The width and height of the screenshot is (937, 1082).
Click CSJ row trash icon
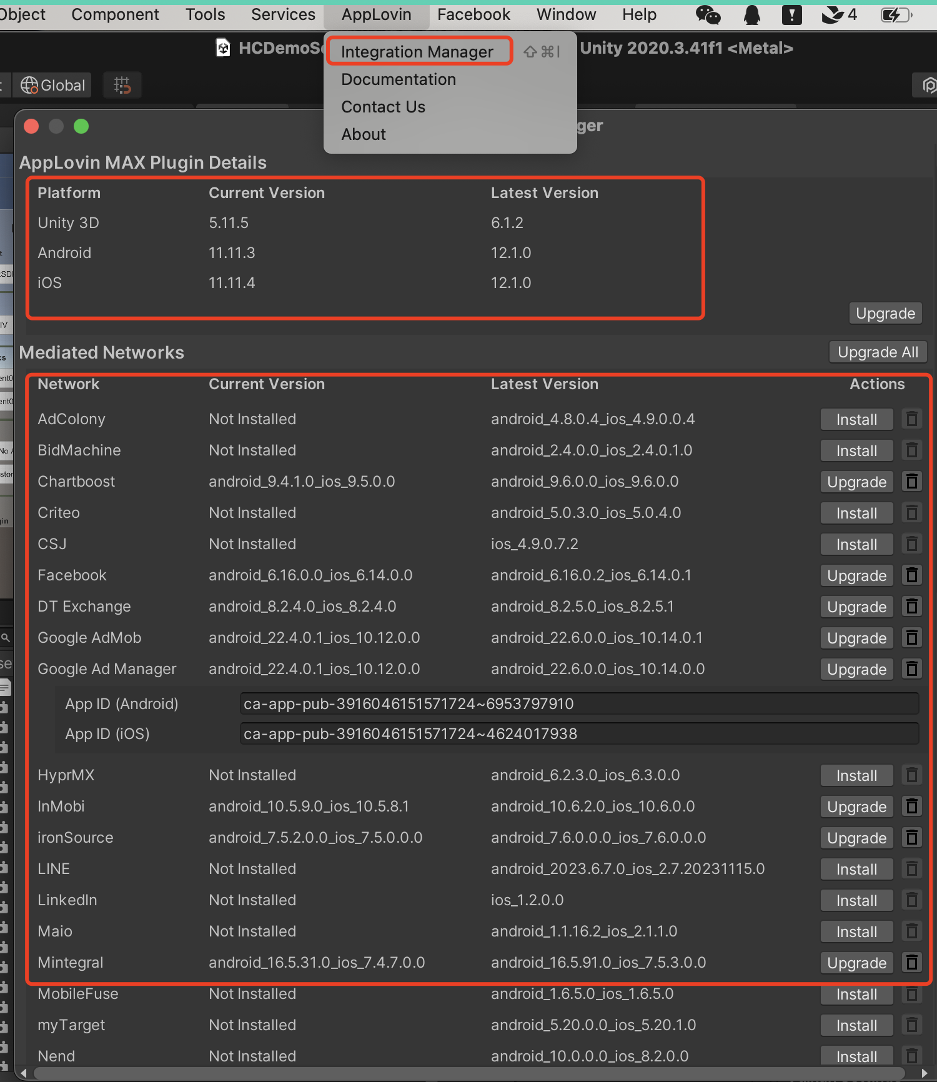coord(912,544)
